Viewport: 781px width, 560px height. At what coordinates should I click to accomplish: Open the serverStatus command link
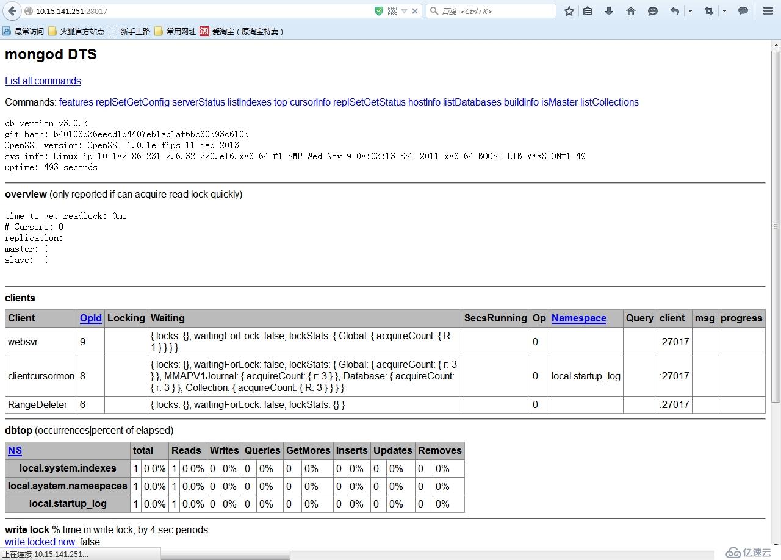[198, 102]
